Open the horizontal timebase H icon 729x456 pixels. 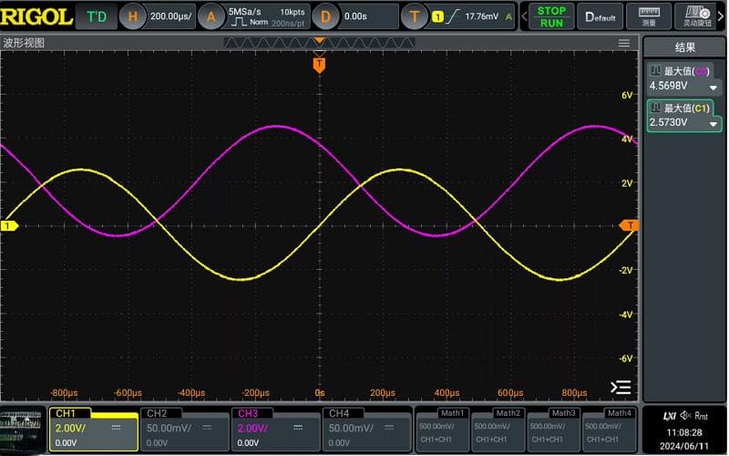coord(132,16)
